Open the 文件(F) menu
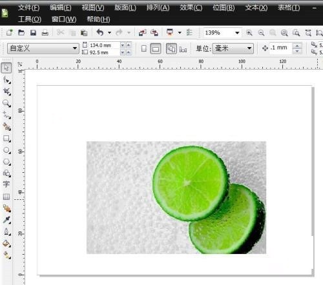 click(28, 8)
